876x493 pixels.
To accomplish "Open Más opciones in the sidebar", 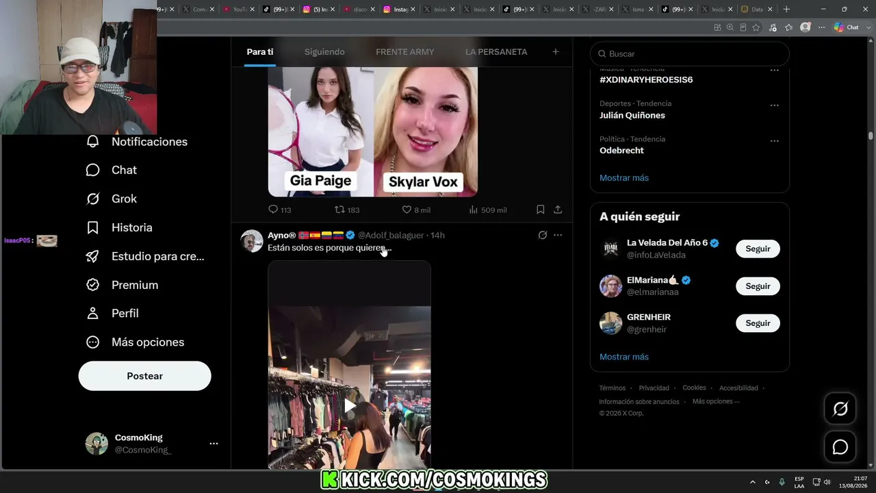I will (x=135, y=342).
